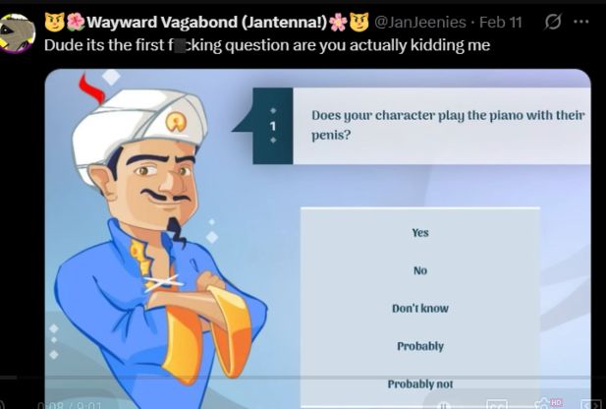Pause the playing video
This screenshot has height=409, width=606.
click(x=444, y=405)
